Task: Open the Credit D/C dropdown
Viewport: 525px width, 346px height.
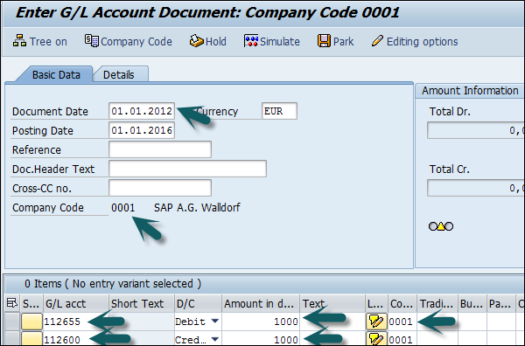Action: [x=215, y=339]
